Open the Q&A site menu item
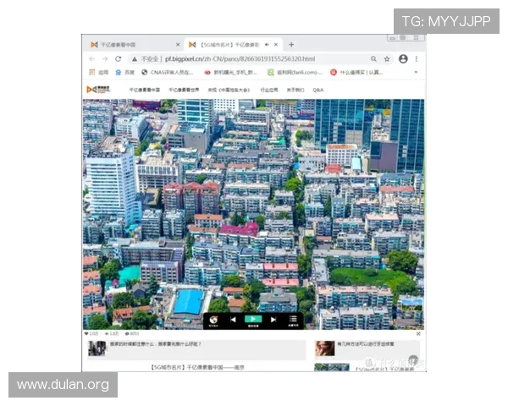Image resolution: width=508 pixels, height=406 pixels. click(x=317, y=90)
